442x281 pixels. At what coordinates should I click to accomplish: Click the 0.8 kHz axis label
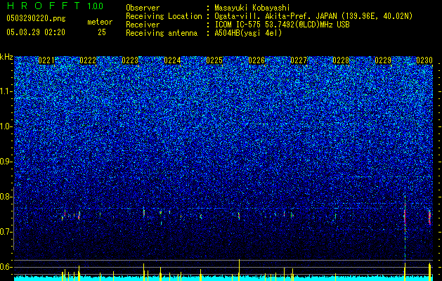click(6, 197)
